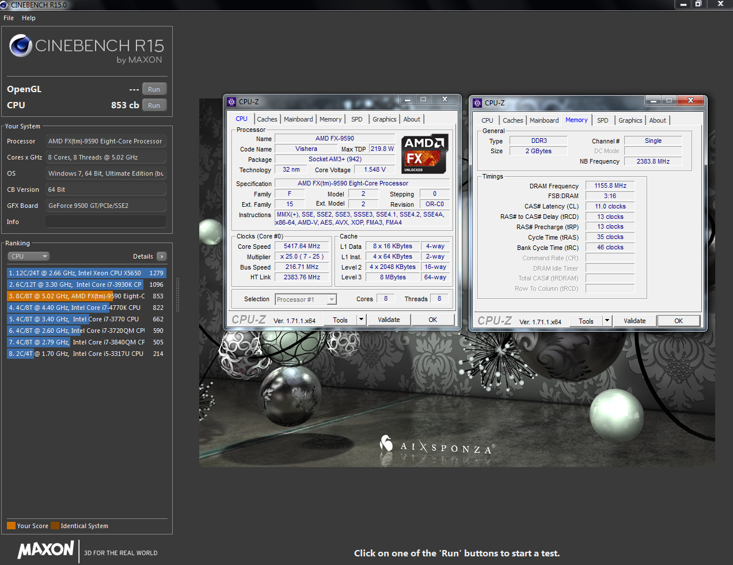733x565 pixels.
Task: Close the left CPU-Z window
Action: (x=445, y=99)
